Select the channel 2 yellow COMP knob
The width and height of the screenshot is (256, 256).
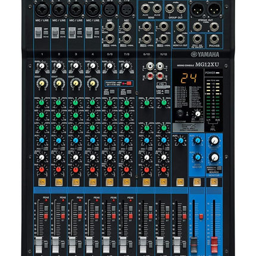click(59, 83)
